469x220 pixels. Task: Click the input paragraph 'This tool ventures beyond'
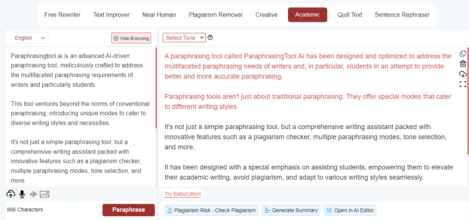click(80, 113)
